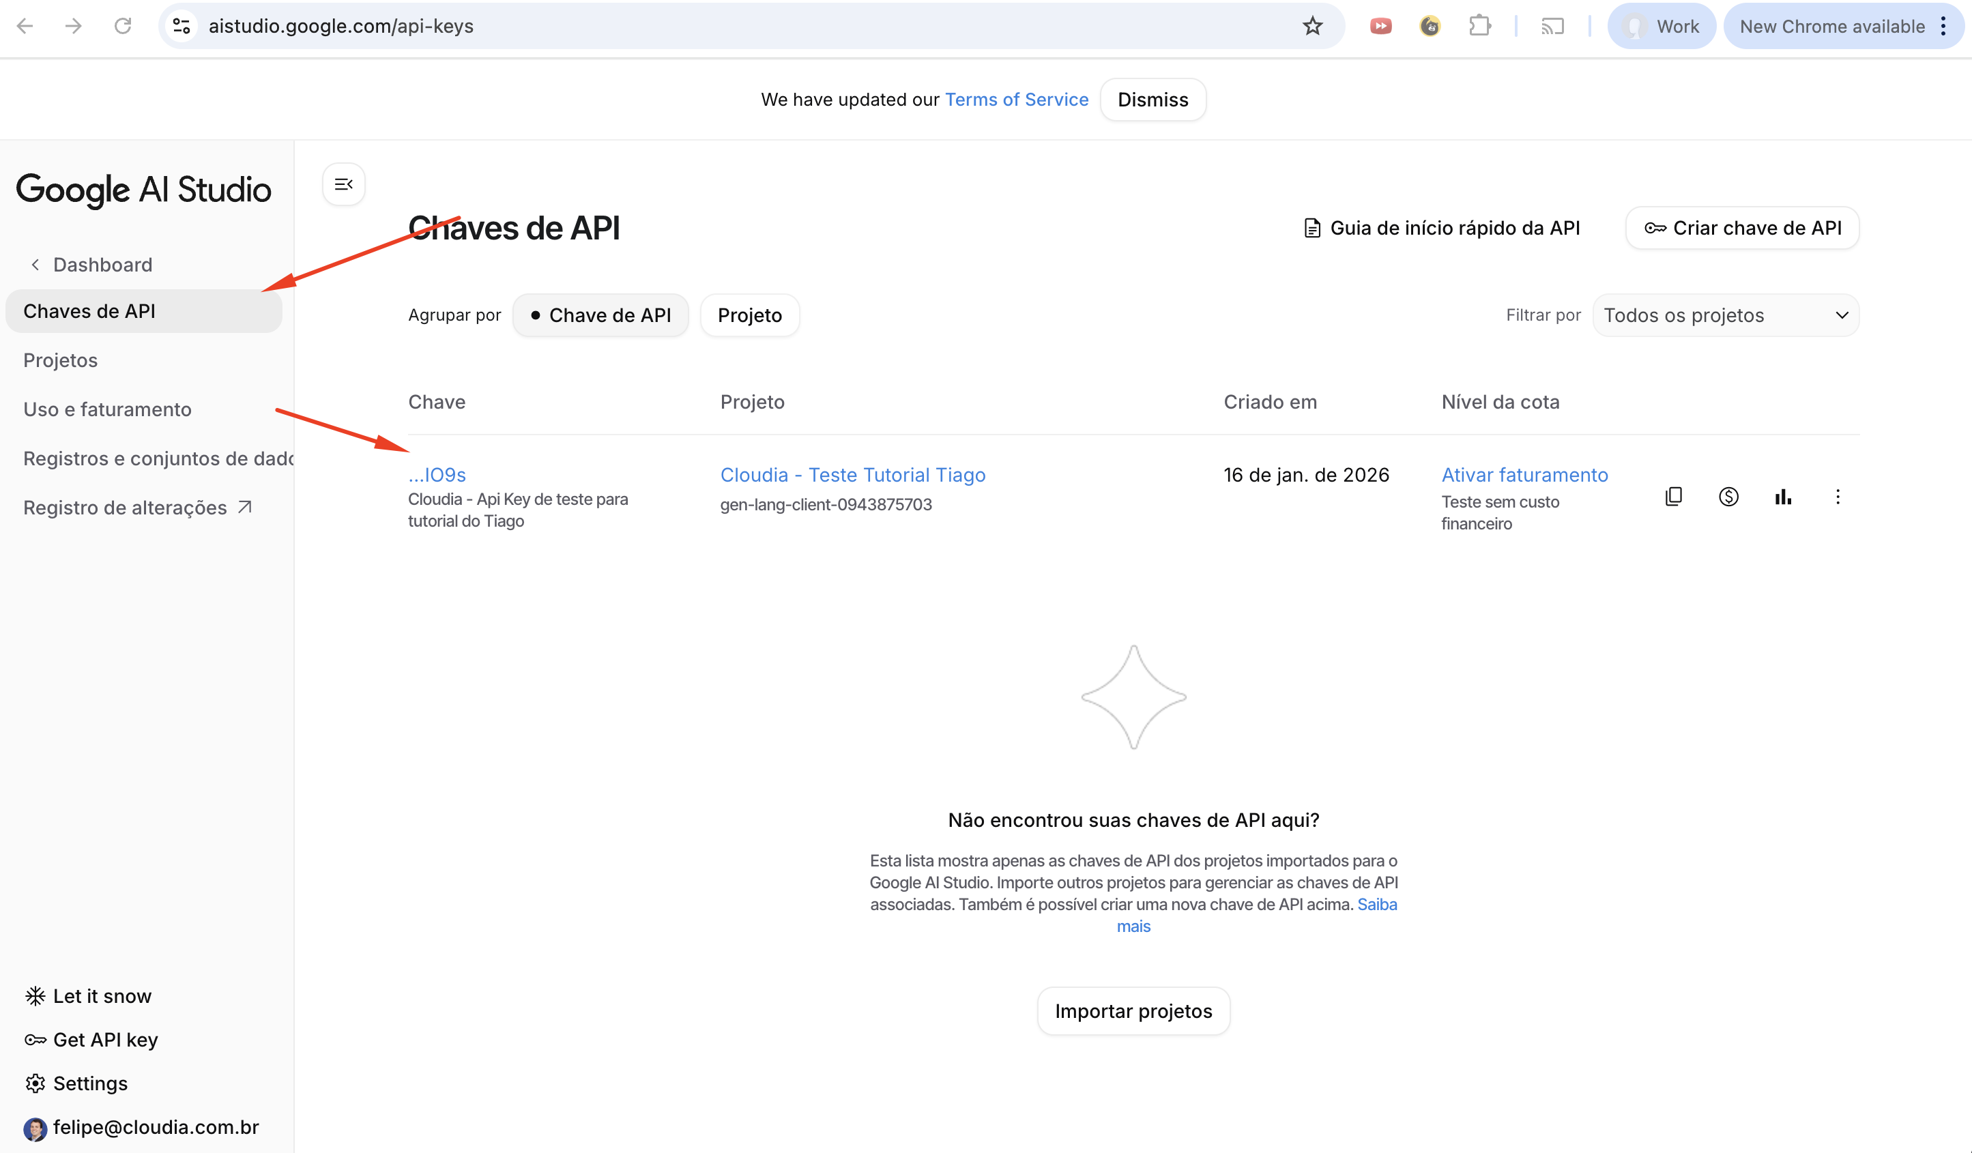
Task: Click the quickstart guide document icon
Action: coord(1312,228)
